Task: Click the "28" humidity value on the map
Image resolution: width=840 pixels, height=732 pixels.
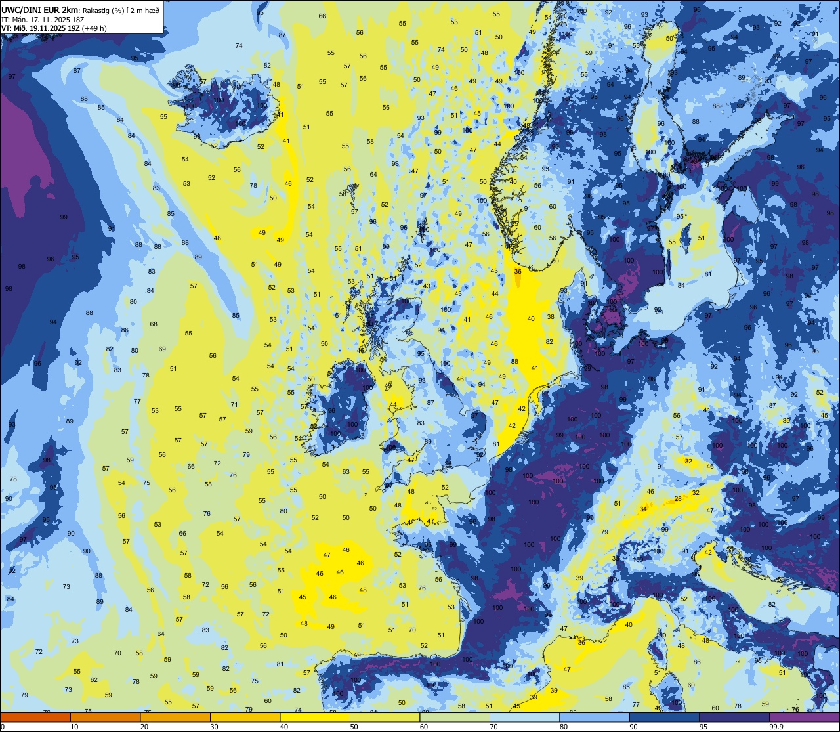Action: (x=678, y=498)
